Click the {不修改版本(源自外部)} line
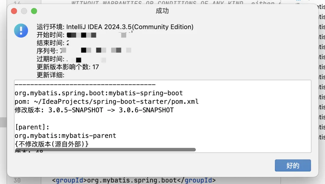Viewport: 325px width, 184px height. 52,144
